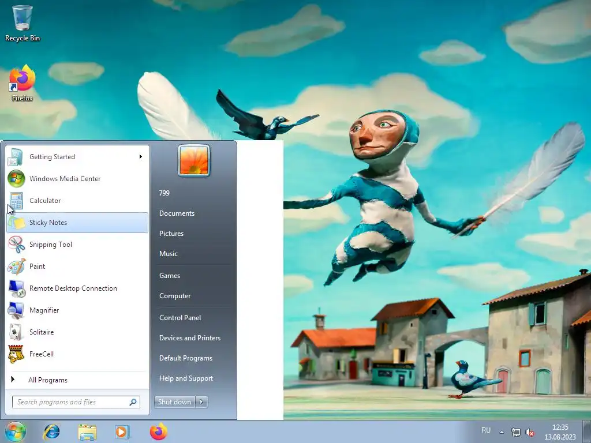Open Sticky Notes entry
Screen dimensions: 591x443
[x=77, y=223]
